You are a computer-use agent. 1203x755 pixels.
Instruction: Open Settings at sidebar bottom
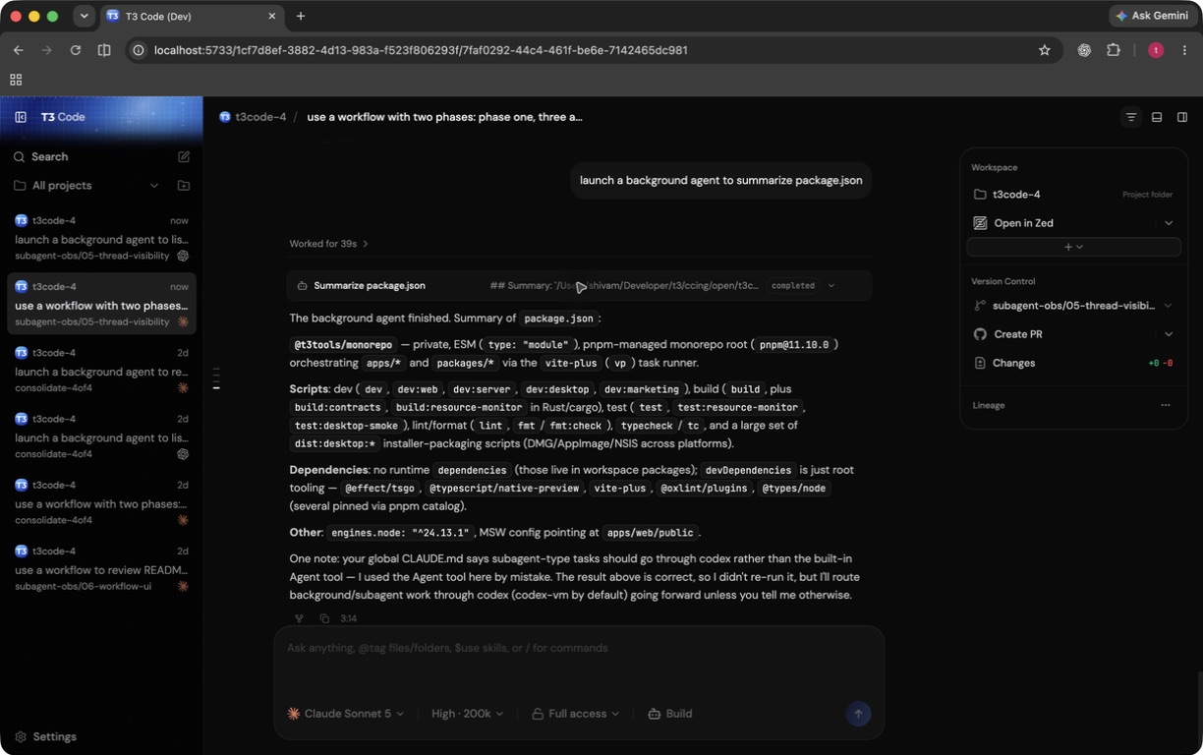(x=45, y=736)
